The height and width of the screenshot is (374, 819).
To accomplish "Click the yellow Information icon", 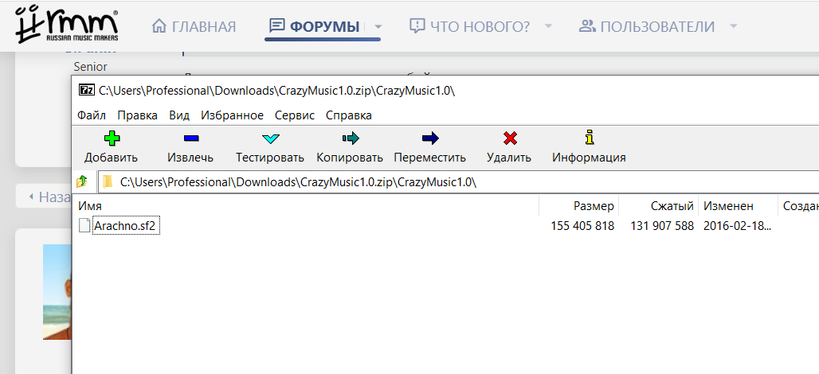I will point(590,138).
